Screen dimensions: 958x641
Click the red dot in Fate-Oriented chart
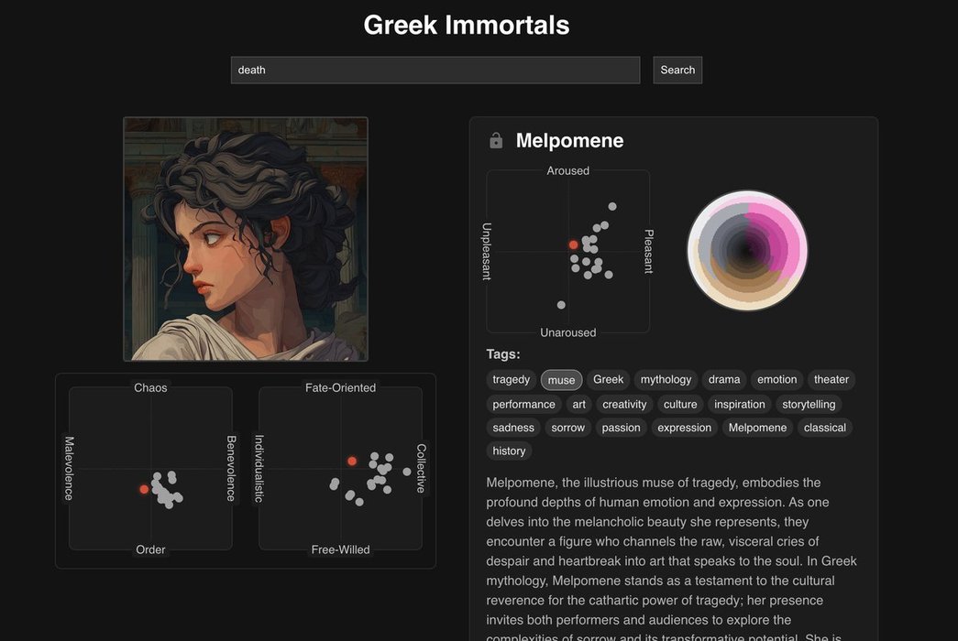pyautogui.click(x=352, y=461)
